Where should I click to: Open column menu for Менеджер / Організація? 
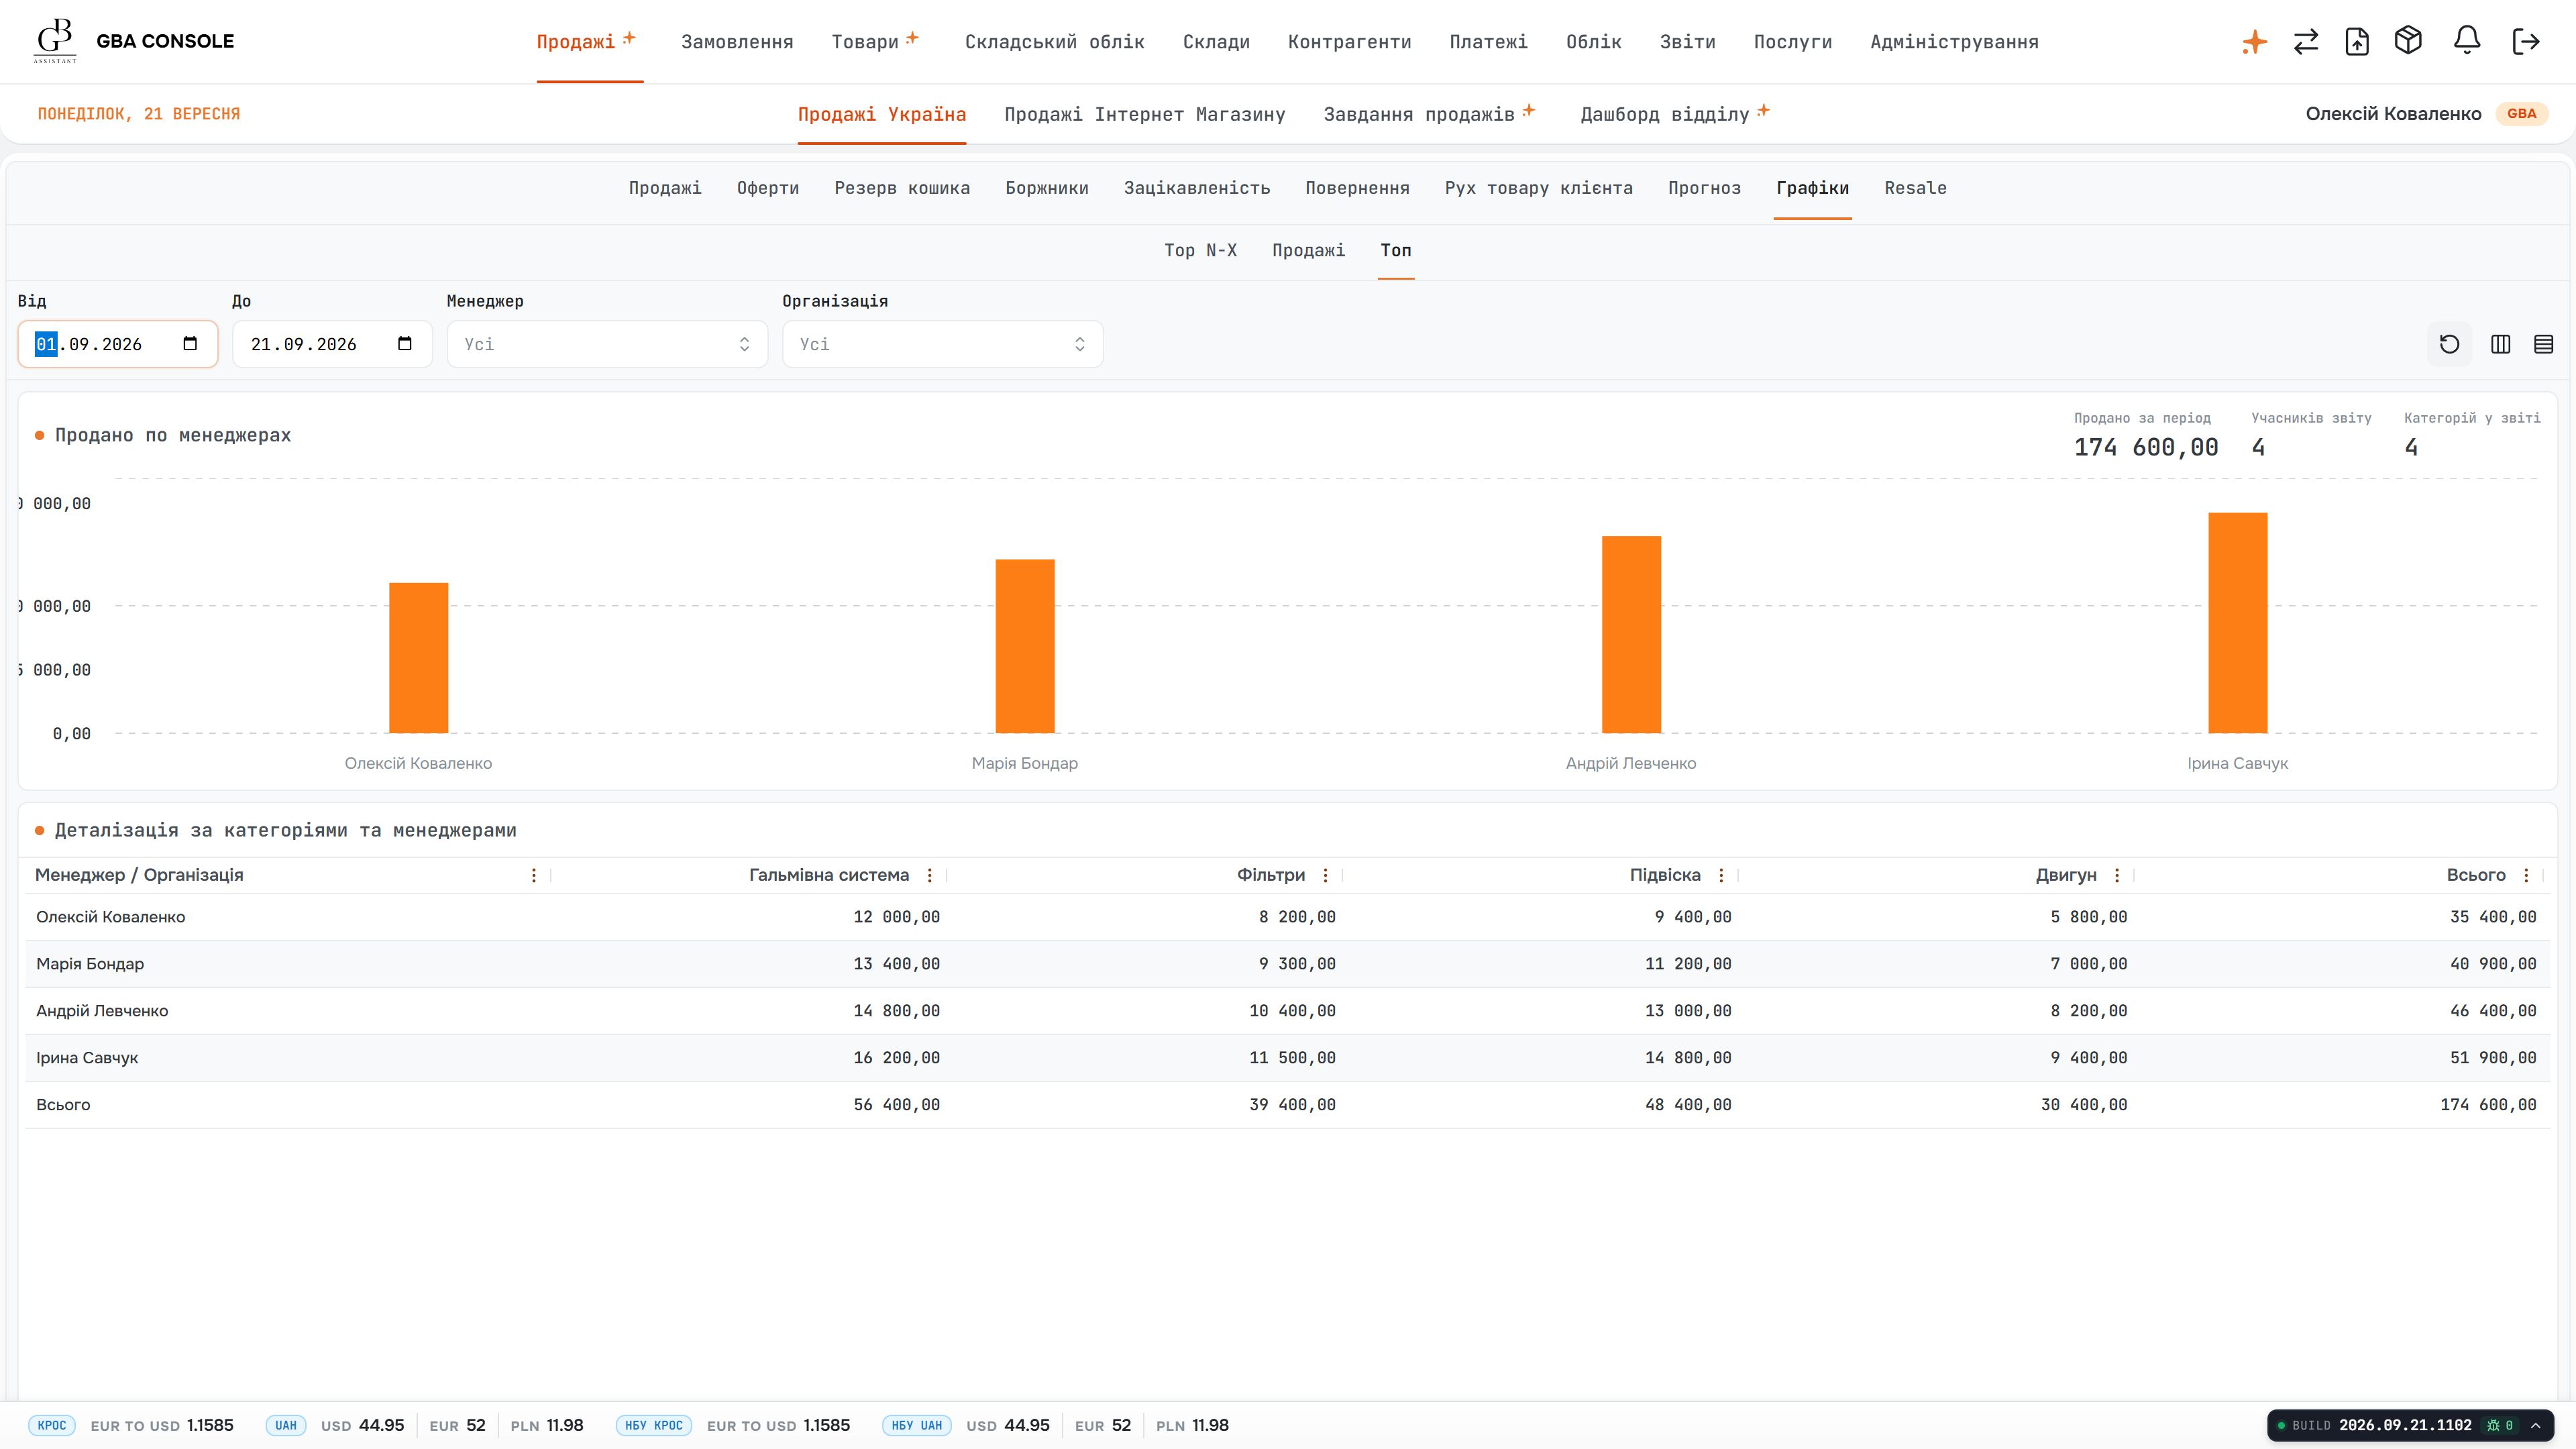(x=534, y=875)
